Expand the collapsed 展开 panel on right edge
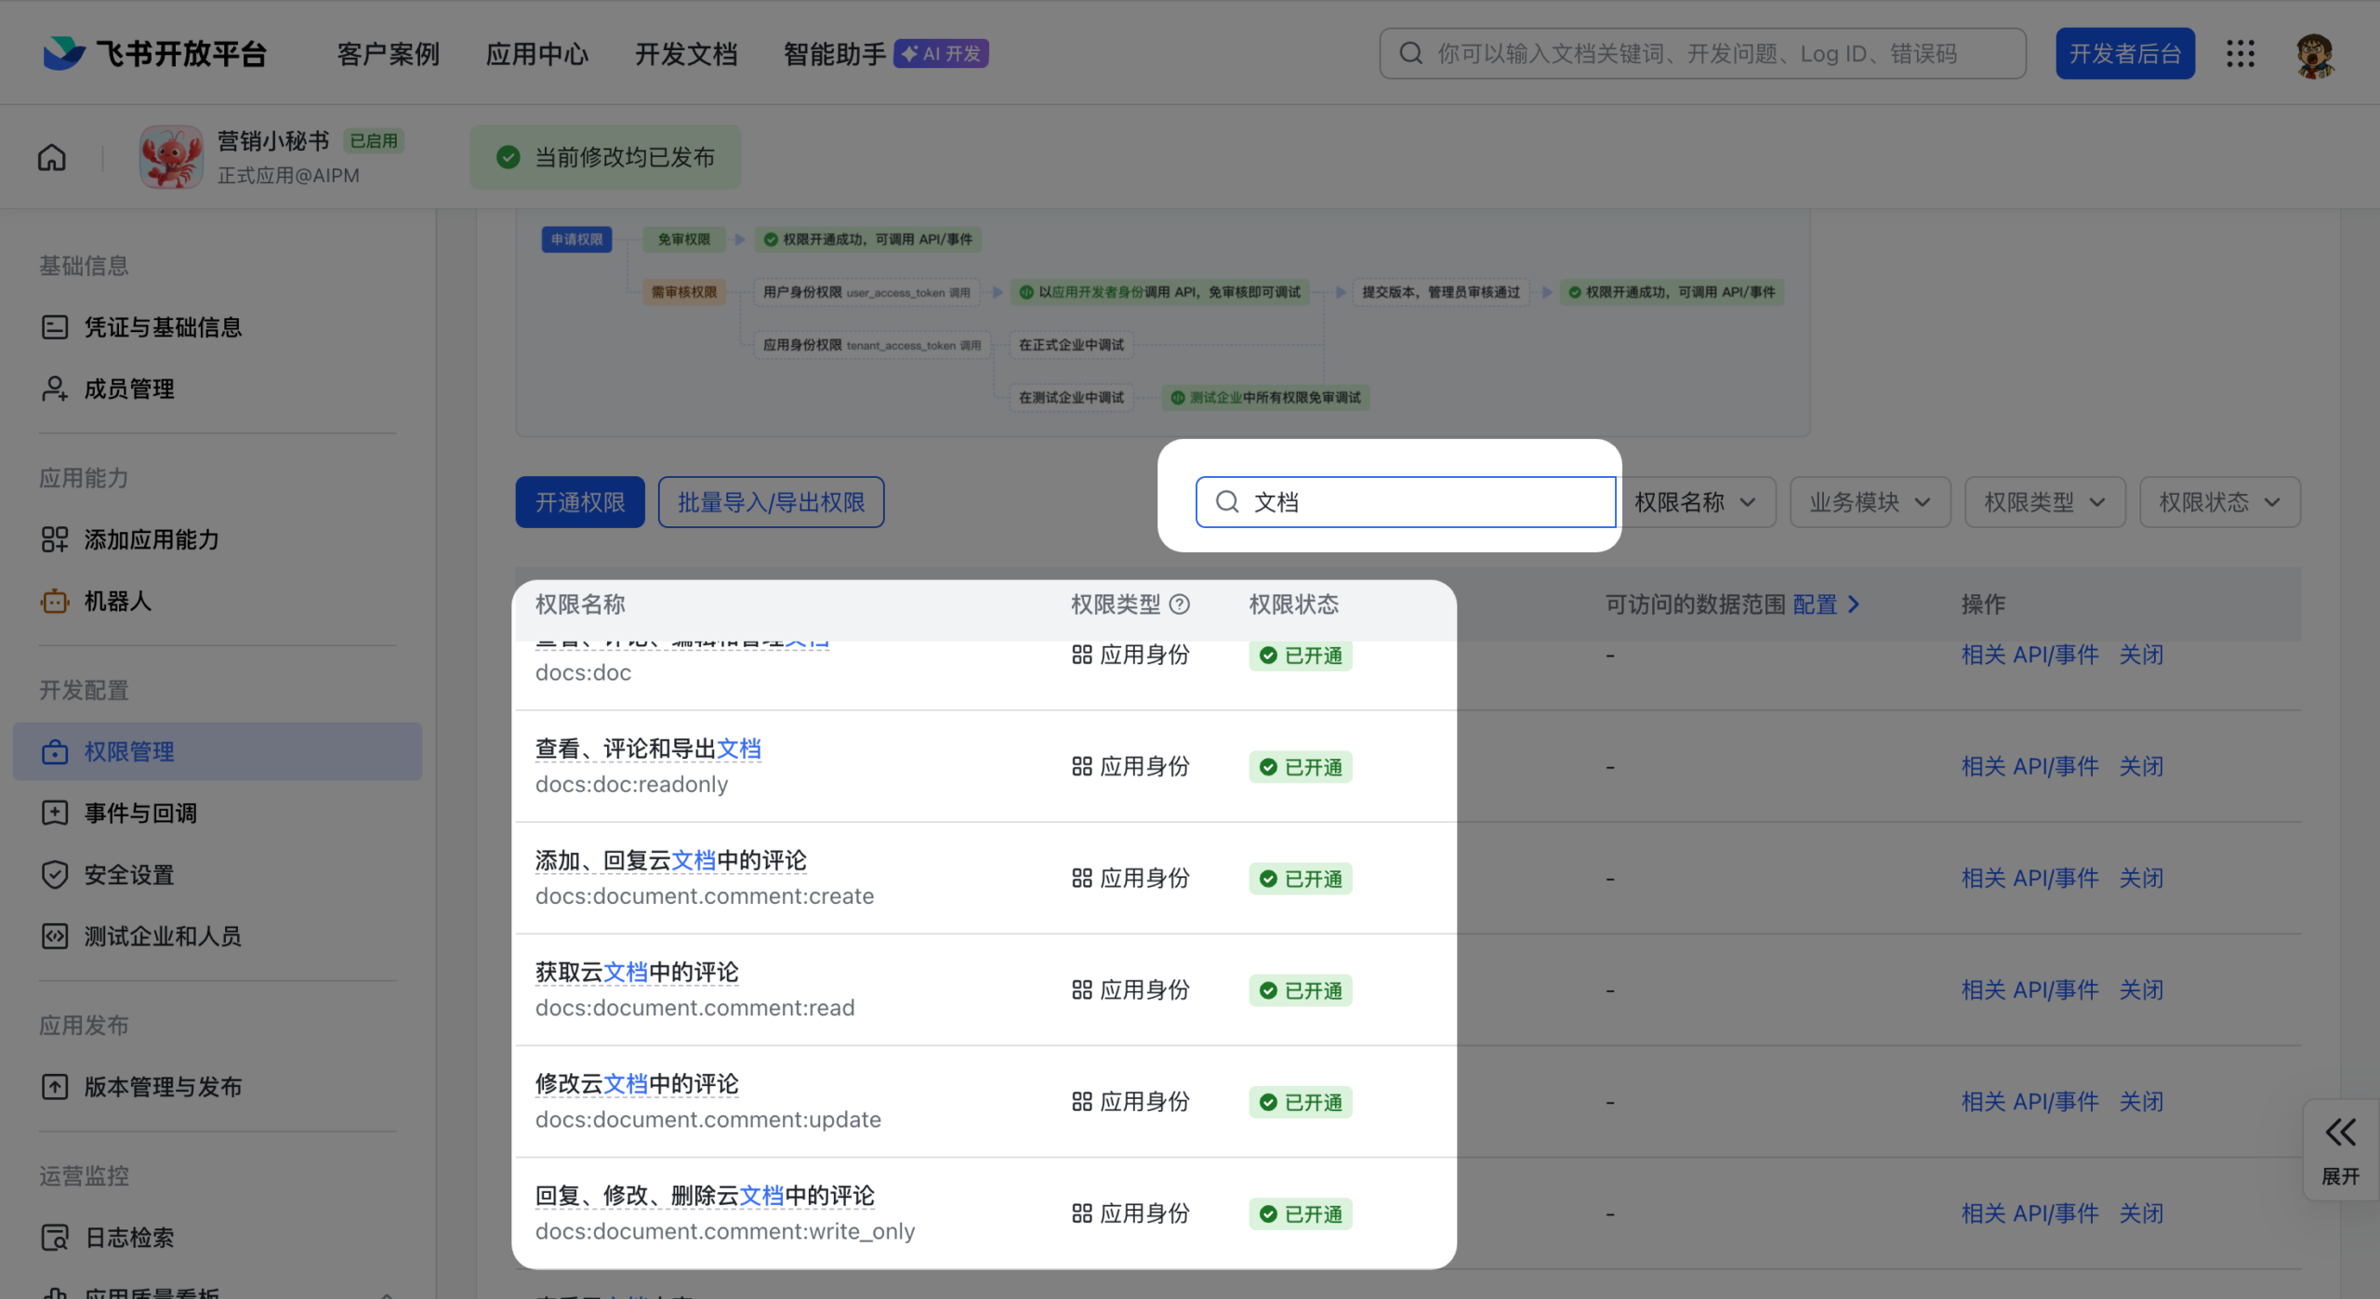2380x1299 pixels. click(x=2340, y=1150)
